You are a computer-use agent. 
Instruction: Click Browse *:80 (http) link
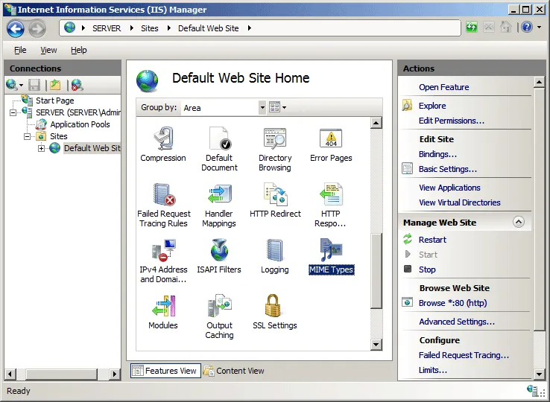(x=453, y=303)
